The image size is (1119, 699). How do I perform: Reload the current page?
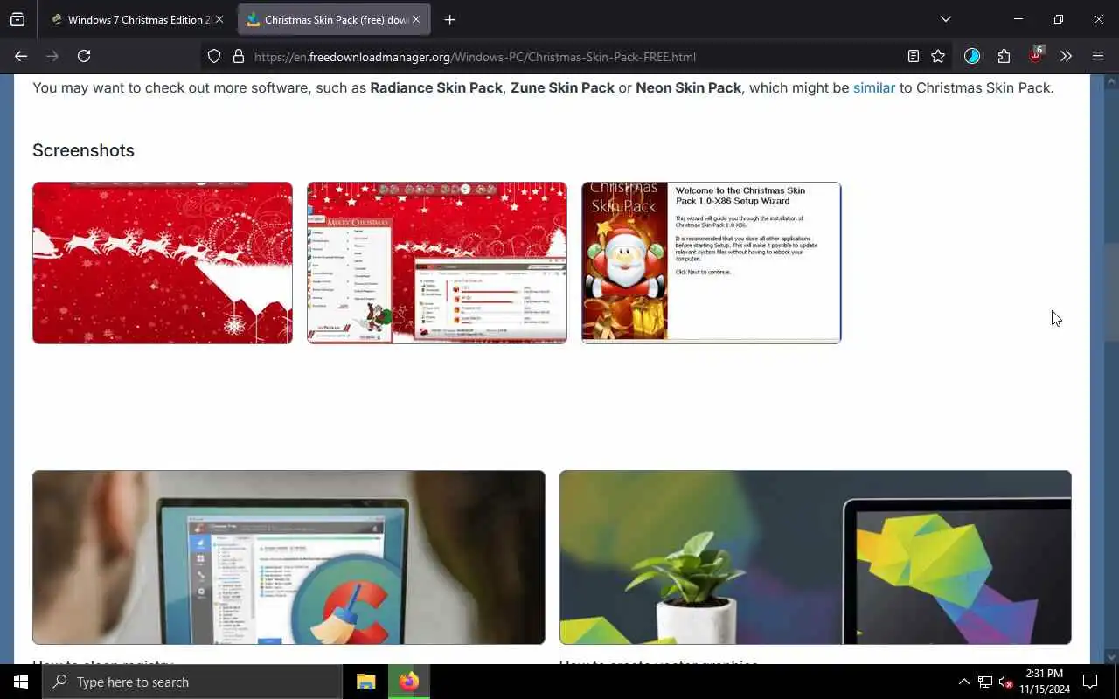click(84, 56)
